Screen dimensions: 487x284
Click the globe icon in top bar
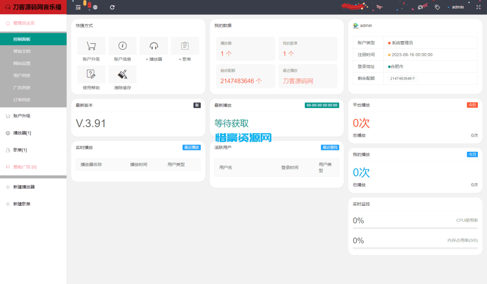point(96,7)
